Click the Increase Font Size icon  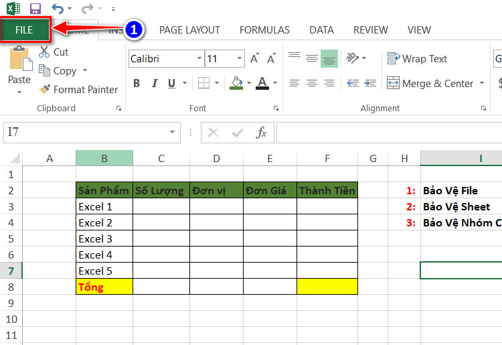[255, 58]
